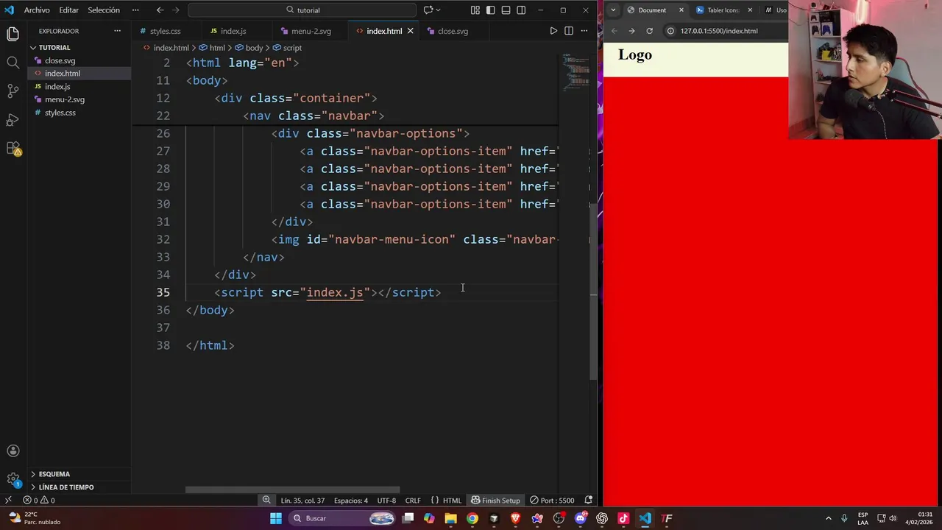The height and width of the screenshot is (530, 942).
Task: Change CRLF end of line sequence
Action: pos(413,501)
